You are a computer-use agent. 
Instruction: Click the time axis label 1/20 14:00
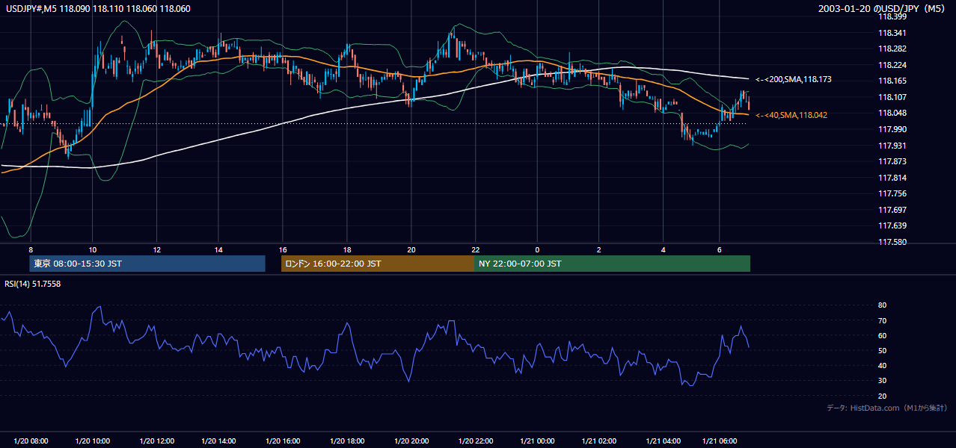(x=219, y=441)
